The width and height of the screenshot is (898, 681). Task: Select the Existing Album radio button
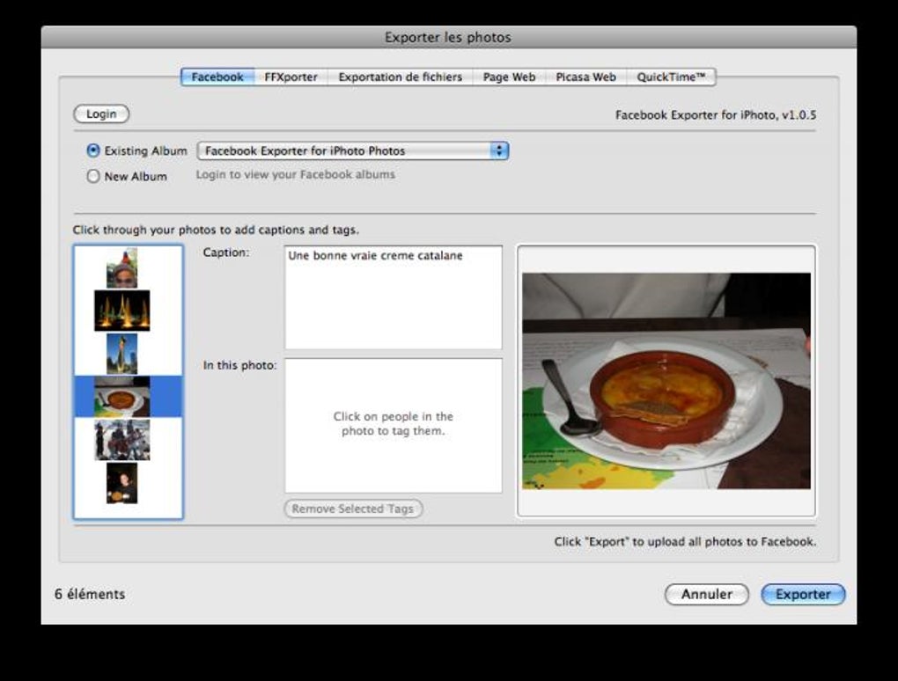pos(92,150)
